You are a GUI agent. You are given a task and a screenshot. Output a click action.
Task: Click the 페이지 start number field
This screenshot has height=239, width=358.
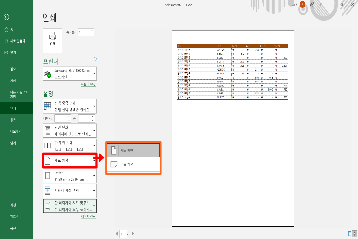(61, 119)
